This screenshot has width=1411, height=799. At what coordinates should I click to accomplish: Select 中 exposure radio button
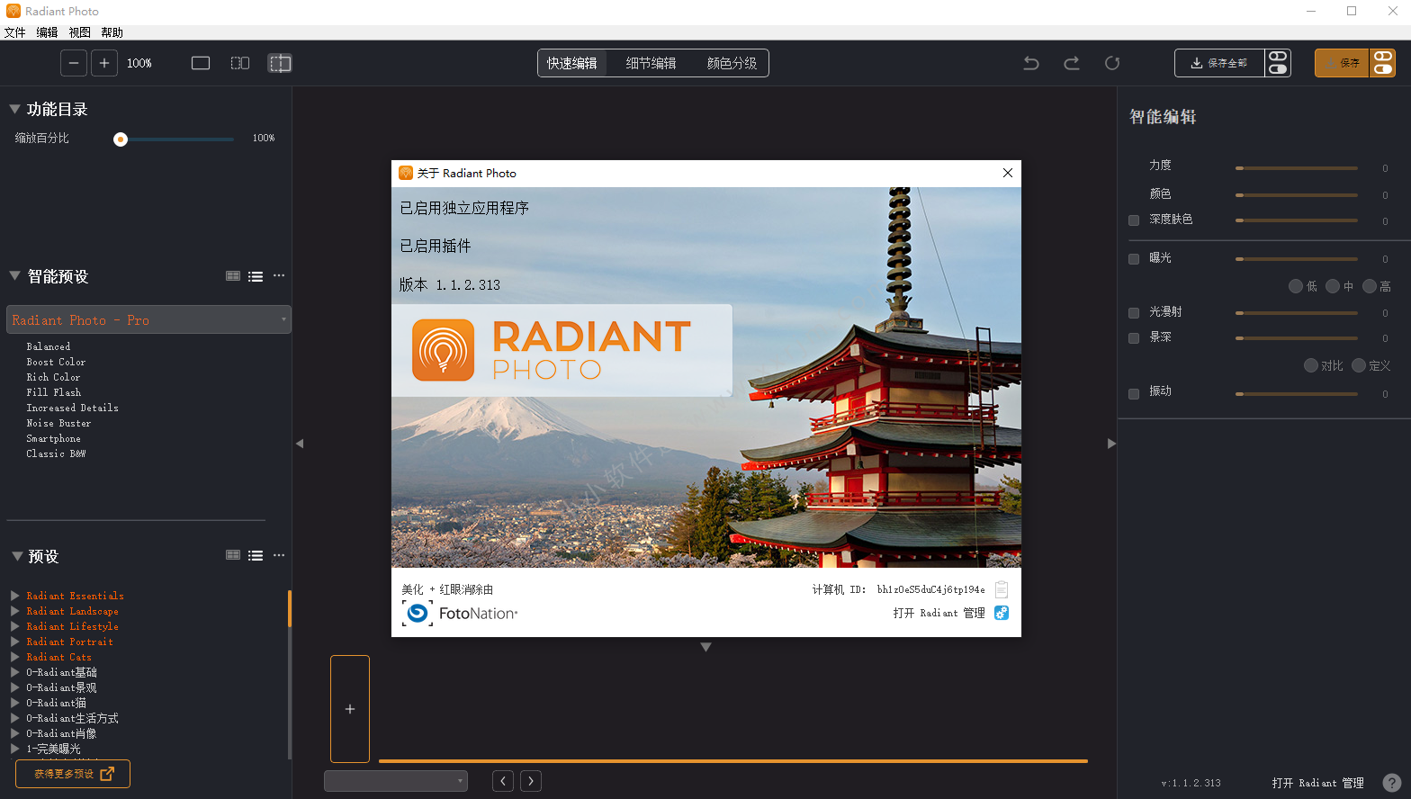click(x=1333, y=286)
